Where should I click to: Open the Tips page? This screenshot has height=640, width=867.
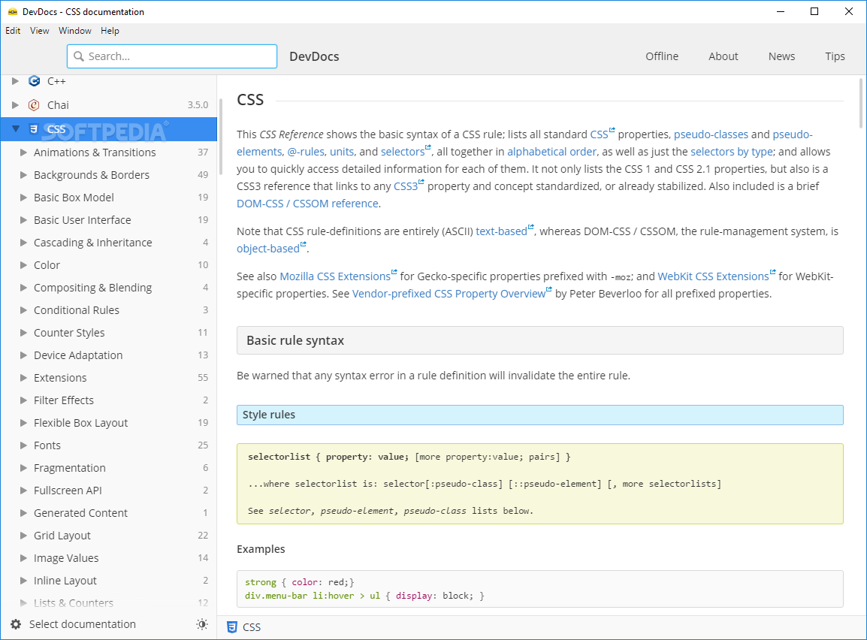[835, 56]
